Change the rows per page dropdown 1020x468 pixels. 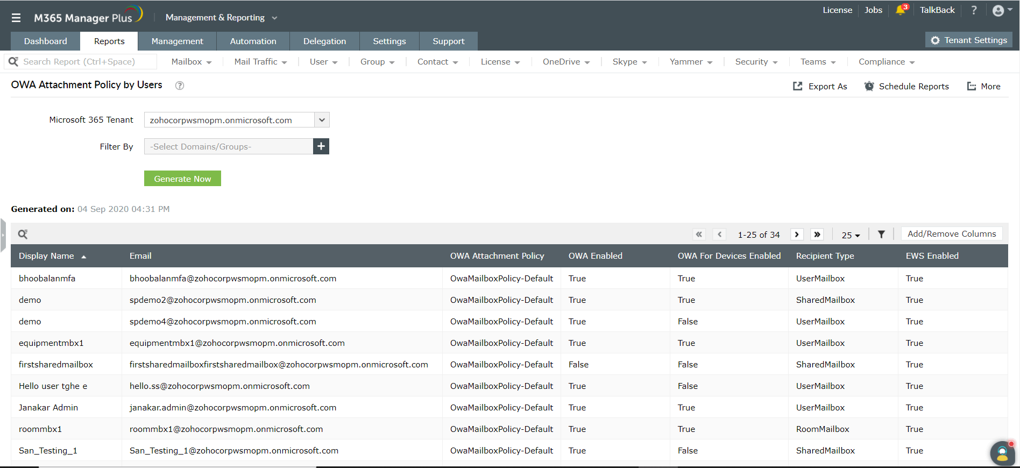click(x=851, y=235)
